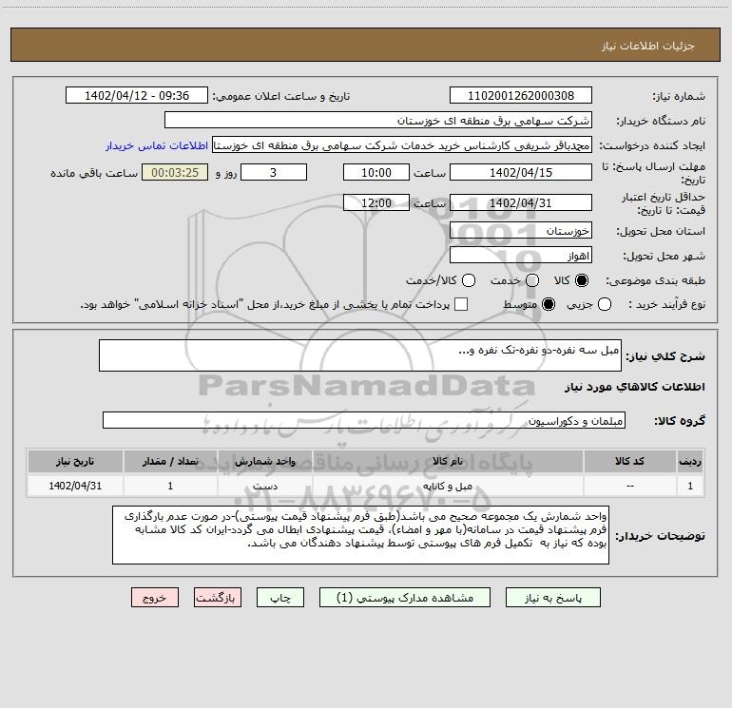This screenshot has width=732, height=708.
Task: Click the need number field 1102001262000308
Action: (x=521, y=96)
